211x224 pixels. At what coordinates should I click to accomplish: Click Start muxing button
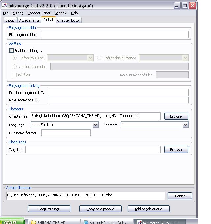tap(49, 209)
